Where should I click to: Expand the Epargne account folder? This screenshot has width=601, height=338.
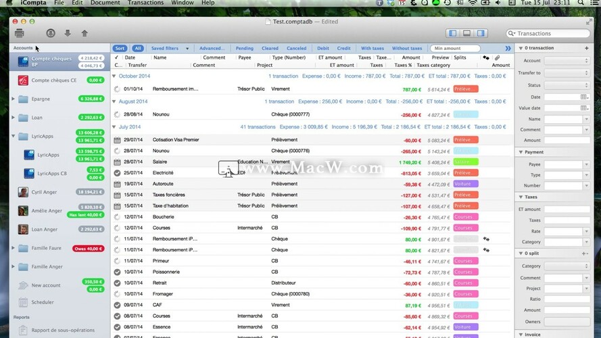[x=14, y=99]
